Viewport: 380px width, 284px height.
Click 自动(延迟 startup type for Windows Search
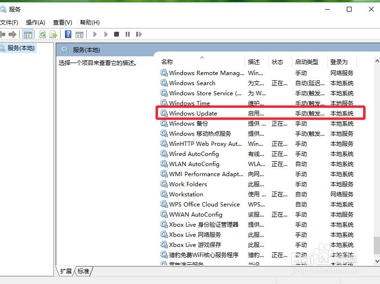(x=310, y=83)
